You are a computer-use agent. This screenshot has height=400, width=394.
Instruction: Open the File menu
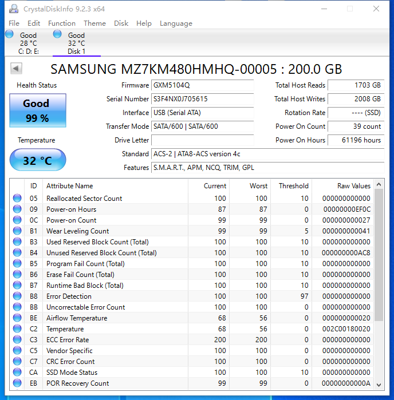(14, 23)
